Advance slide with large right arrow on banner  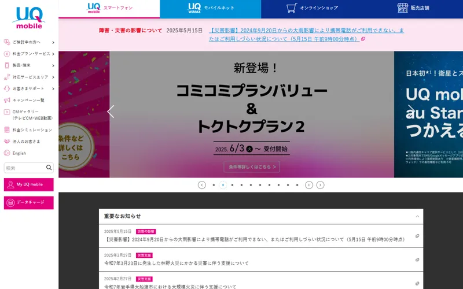(x=410, y=112)
